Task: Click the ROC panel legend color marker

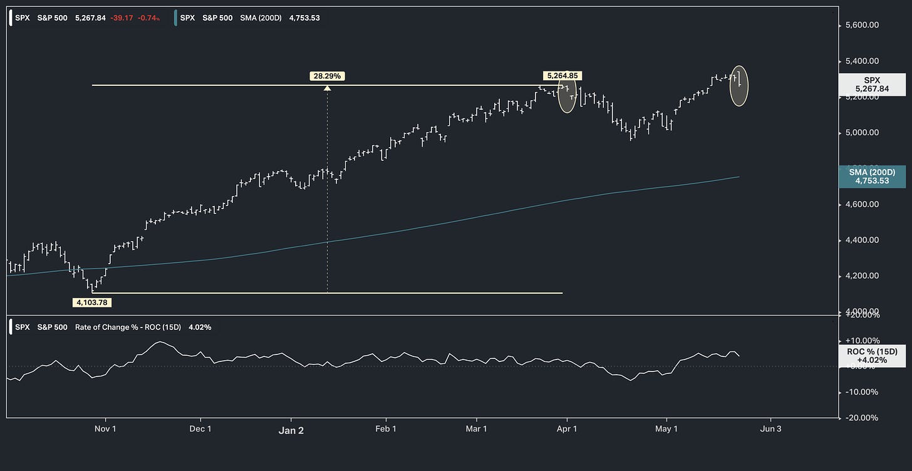Action: tap(12, 327)
